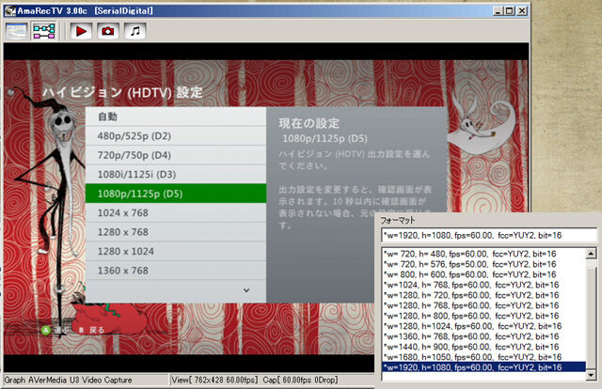Choose format w=1440, h= 900
The width and height of the screenshot is (602, 389).
click(x=483, y=347)
